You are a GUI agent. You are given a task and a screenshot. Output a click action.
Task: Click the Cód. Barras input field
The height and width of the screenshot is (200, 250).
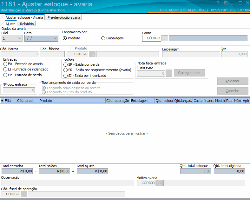coord(19,54)
